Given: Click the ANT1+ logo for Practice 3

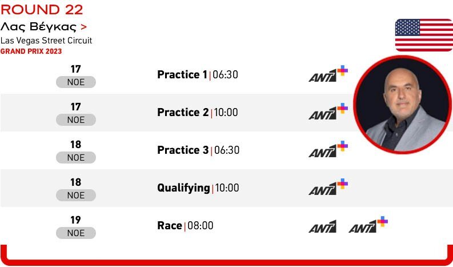Looking at the screenshot, I should click(x=328, y=149).
